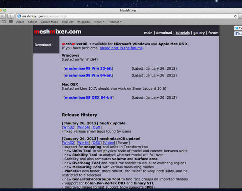Image resolution: width=242 pixels, height=191 pixels.
Task: Click the 'new Overhang Tool' release note line
Action: click(124, 163)
